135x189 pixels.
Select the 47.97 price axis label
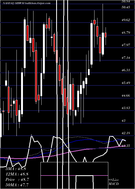point(126,45)
